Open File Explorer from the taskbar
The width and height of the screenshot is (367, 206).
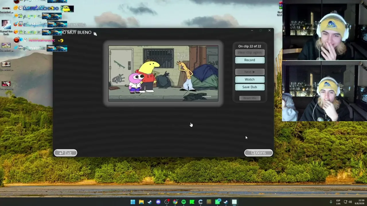141,202
